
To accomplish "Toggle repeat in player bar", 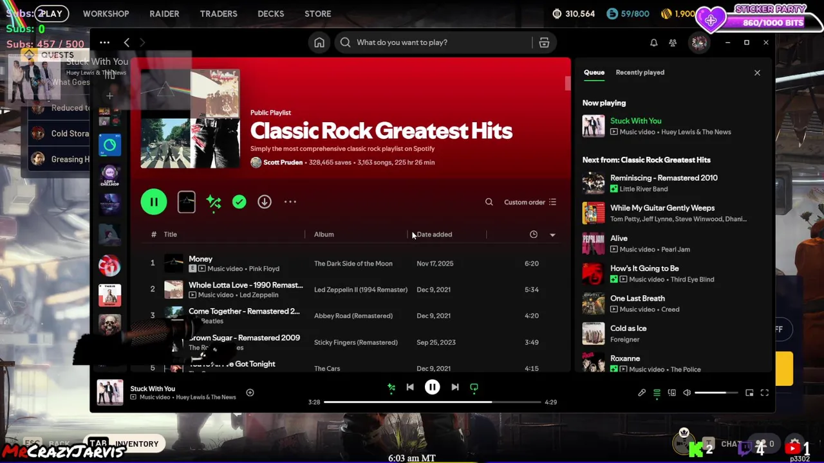I will [x=474, y=387].
